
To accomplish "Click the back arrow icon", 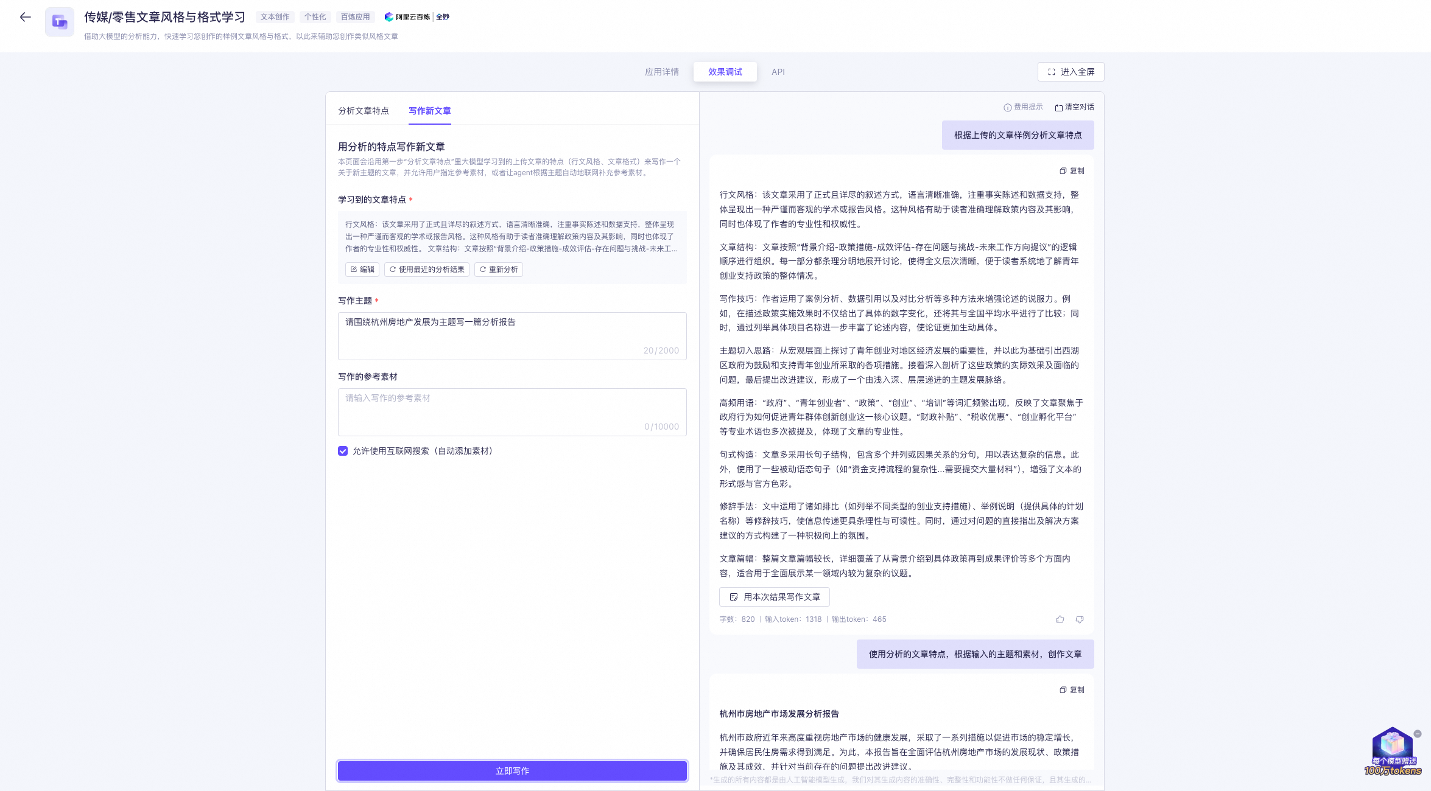I will tap(25, 18).
